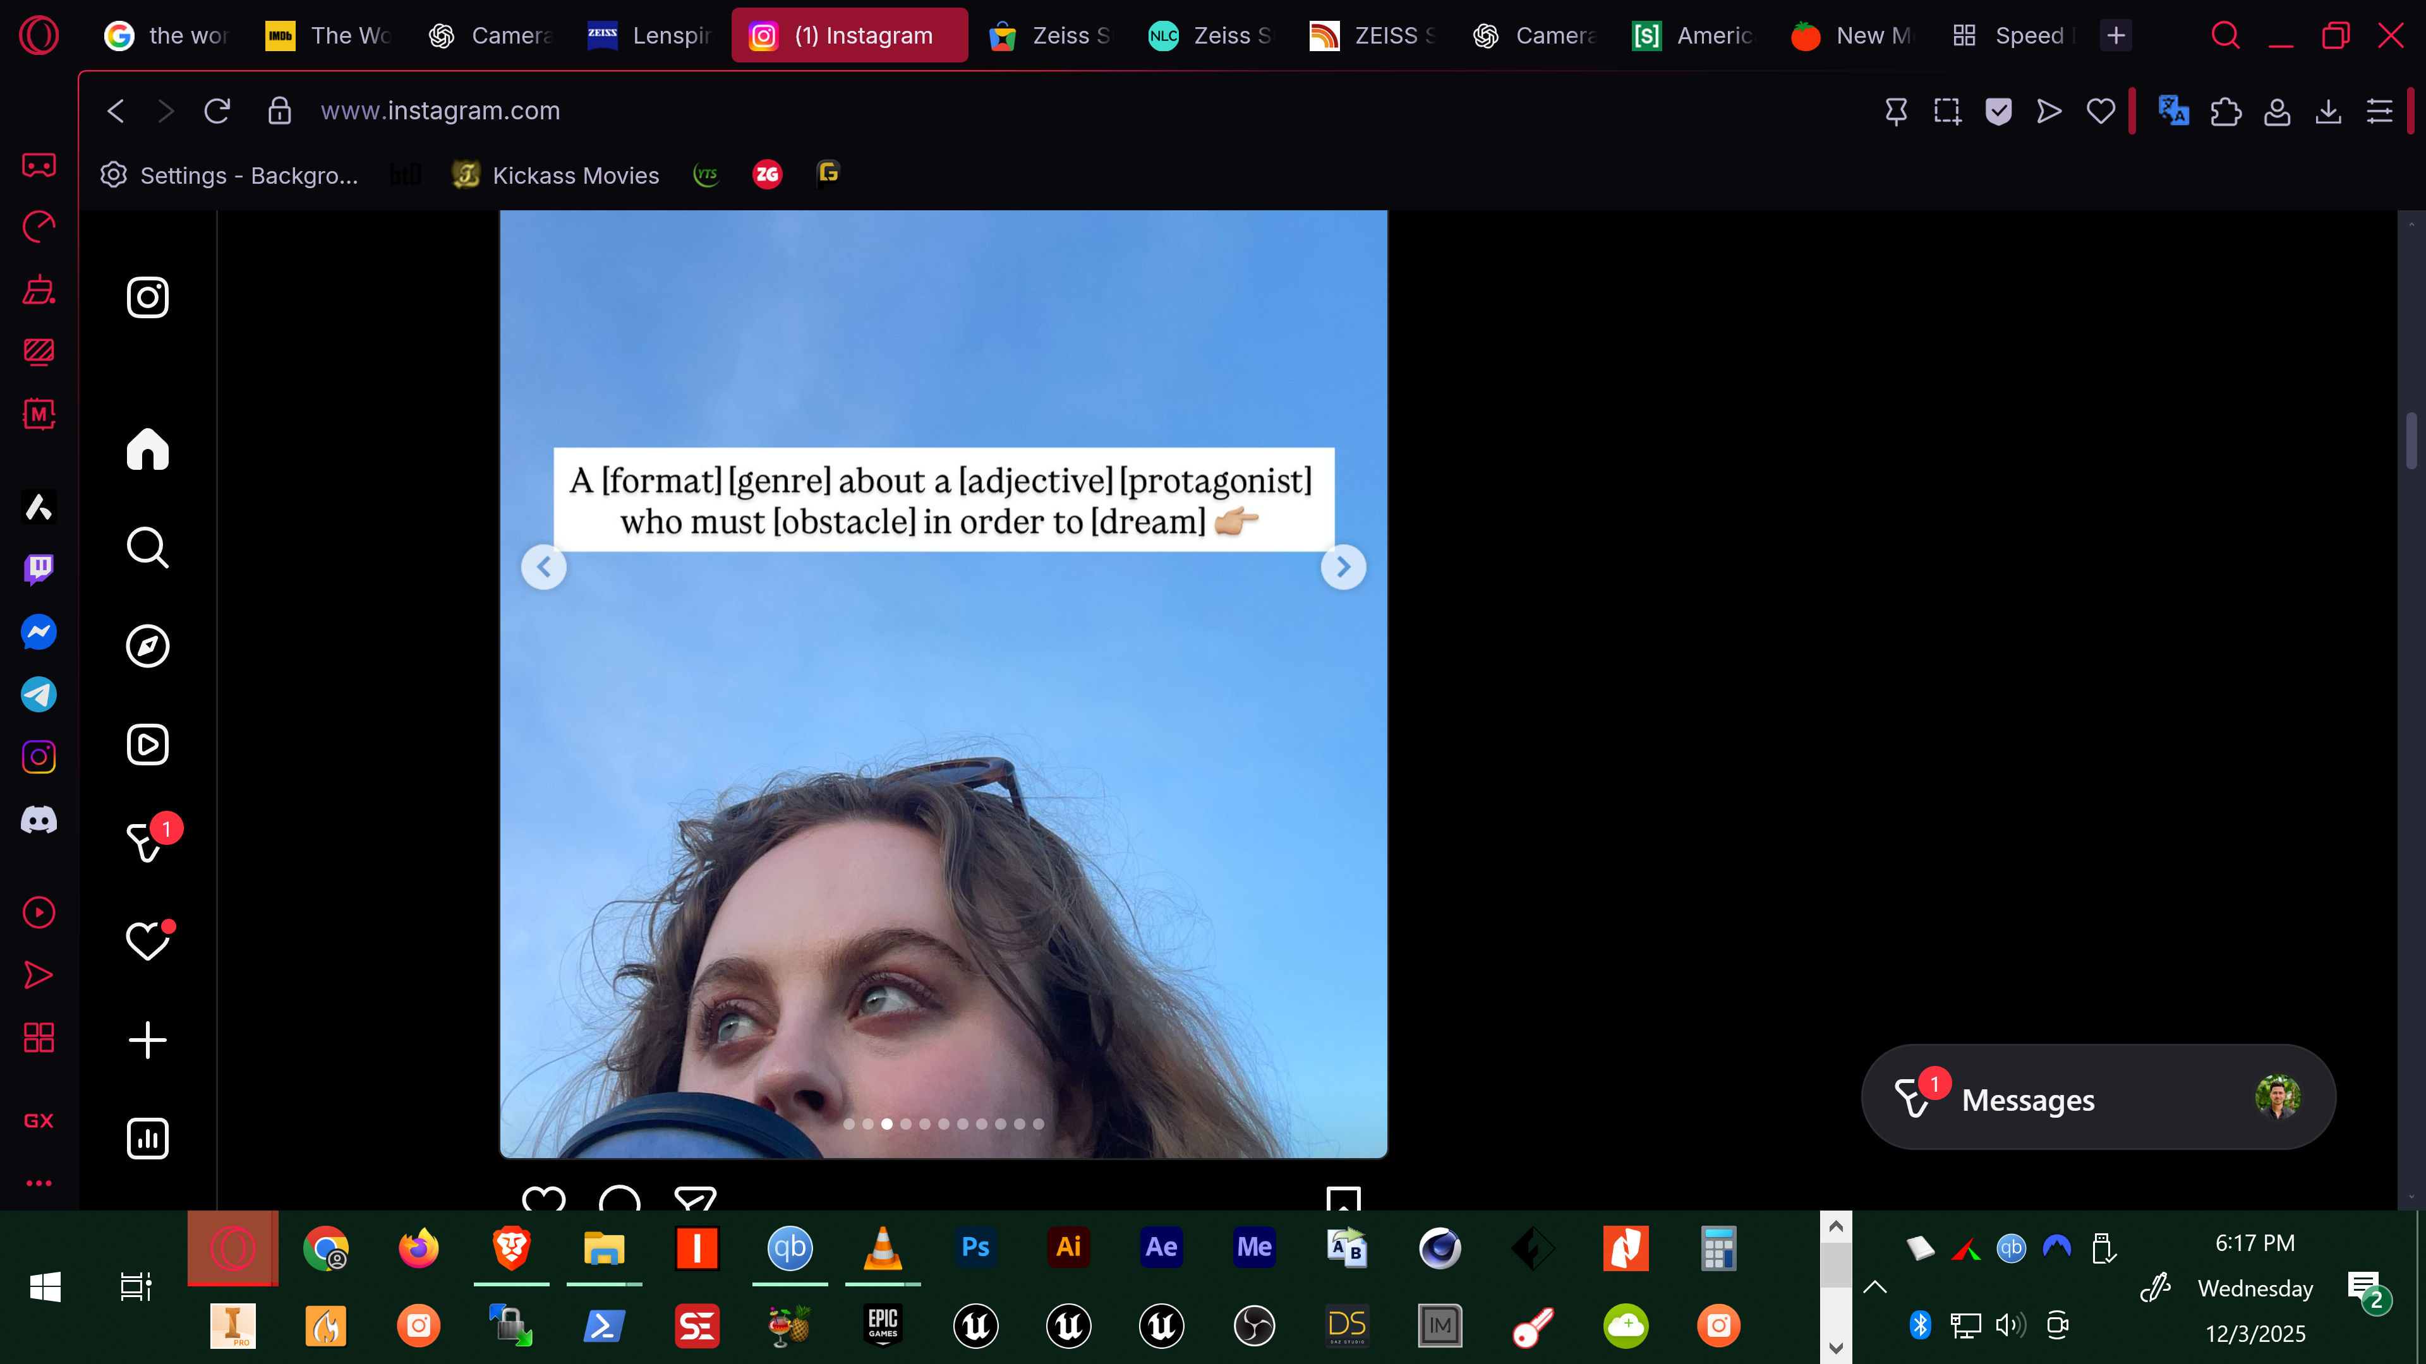
Task: Go to next carousel slide
Action: coord(1343,566)
